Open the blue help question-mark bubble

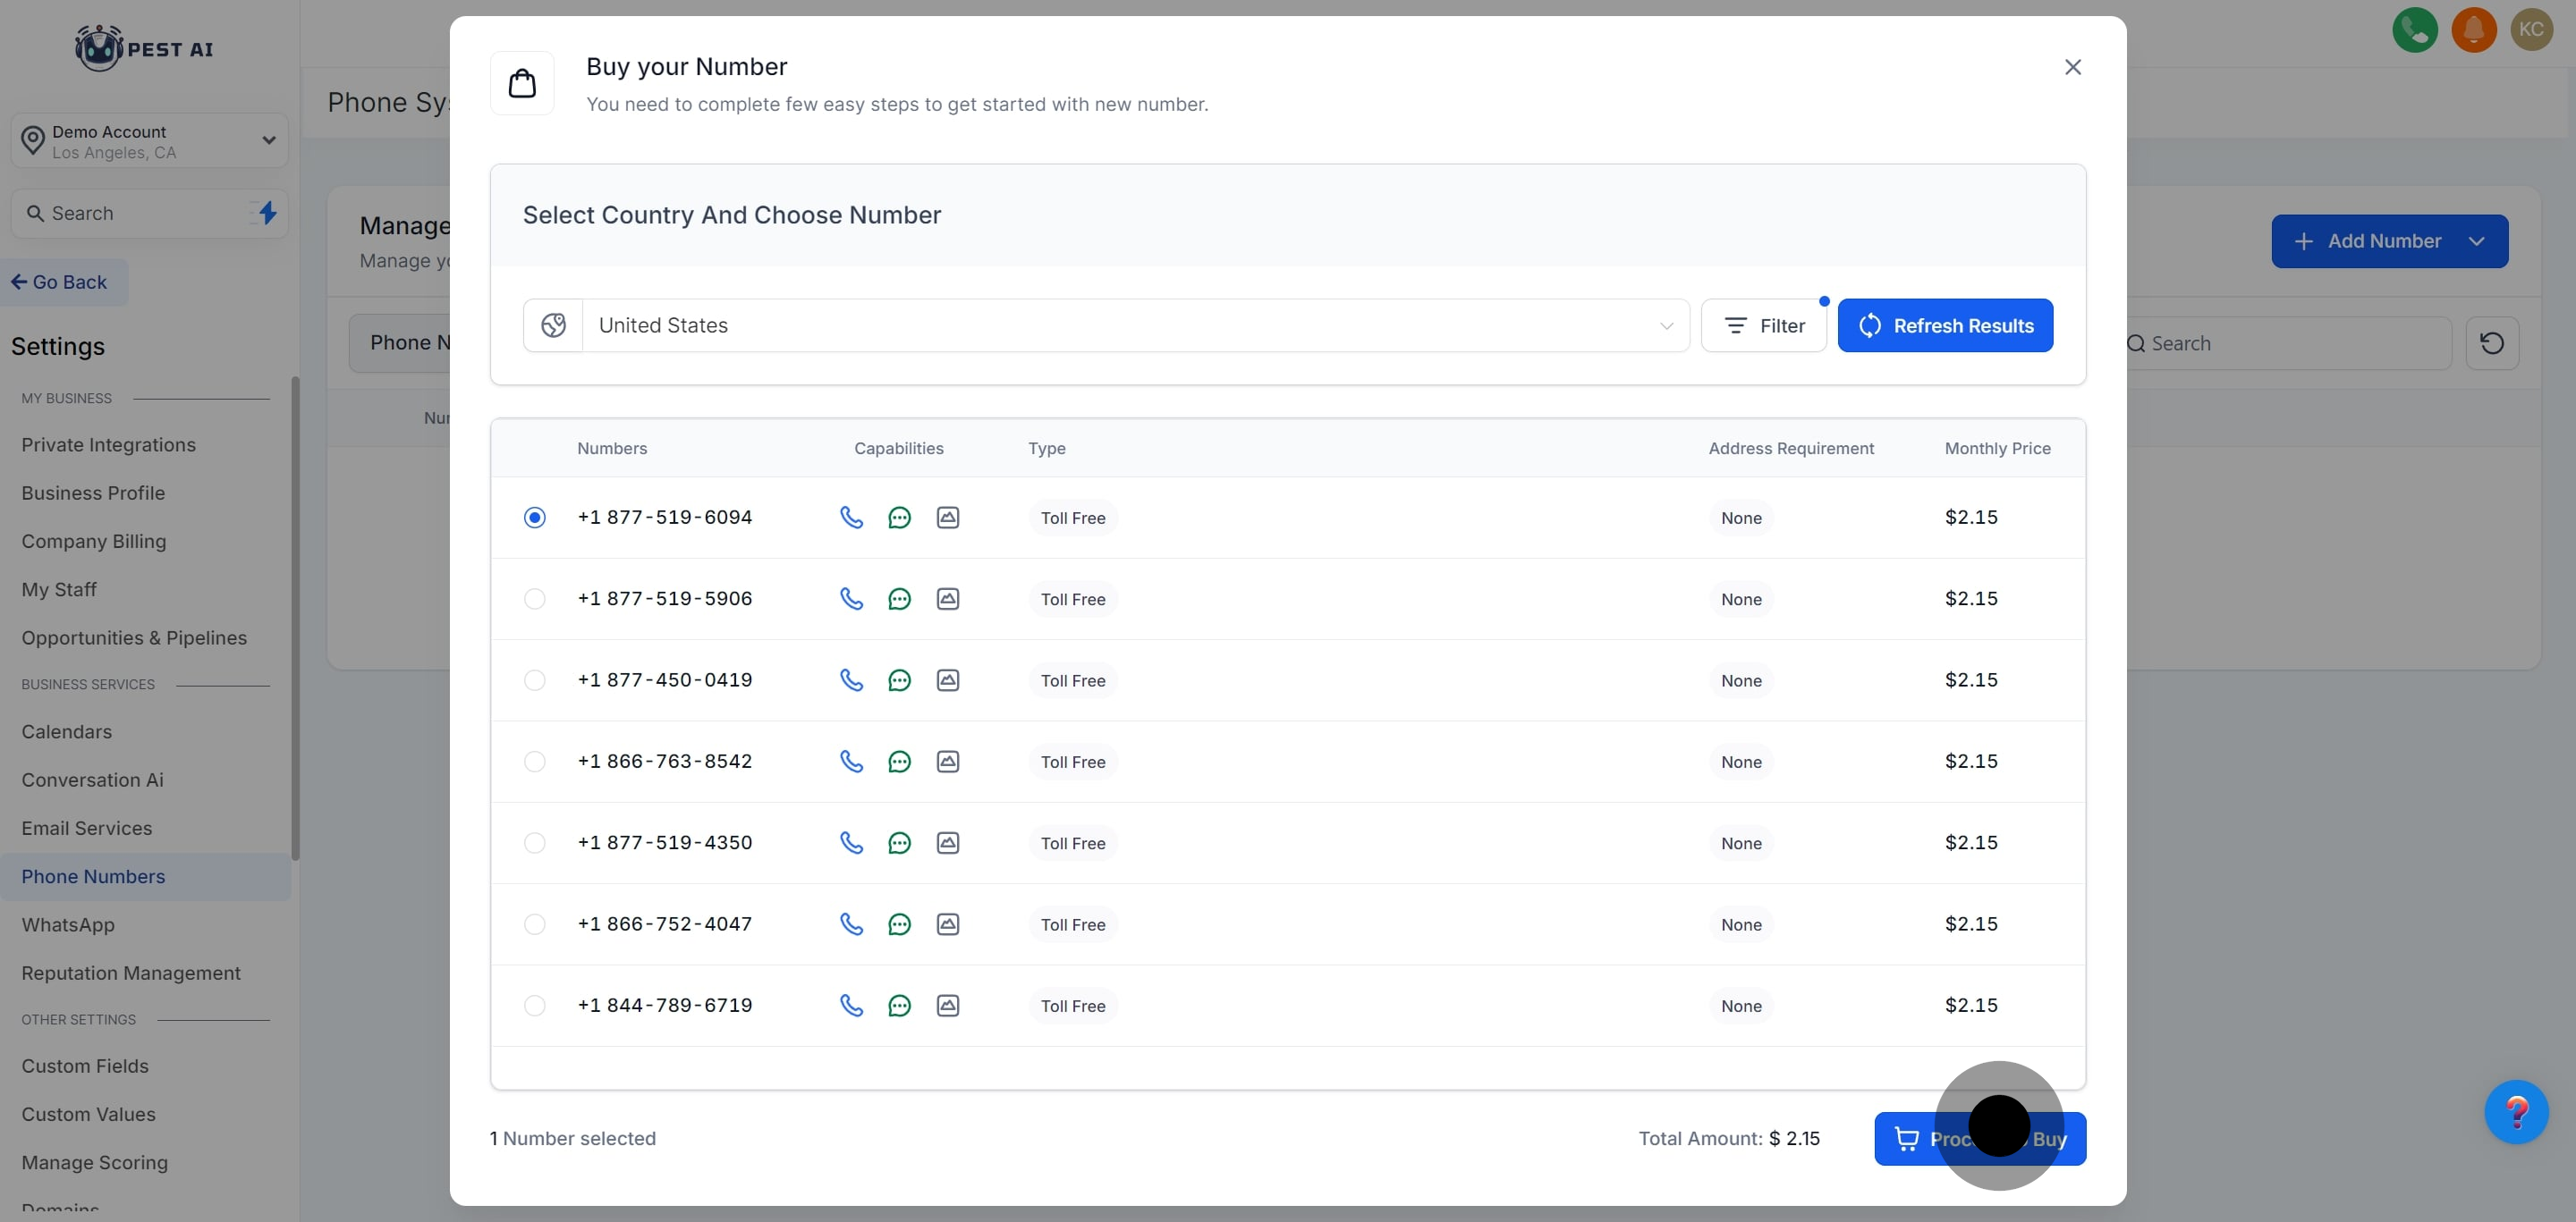pyautogui.click(x=2516, y=1112)
